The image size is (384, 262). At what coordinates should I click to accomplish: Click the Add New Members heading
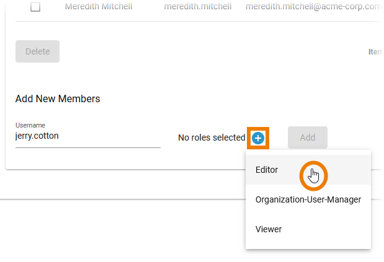(58, 98)
